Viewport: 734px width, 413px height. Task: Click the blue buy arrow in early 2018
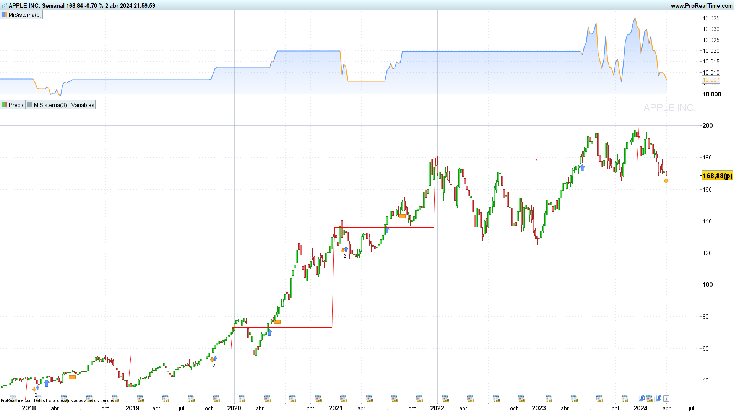pyautogui.click(x=47, y=383)
